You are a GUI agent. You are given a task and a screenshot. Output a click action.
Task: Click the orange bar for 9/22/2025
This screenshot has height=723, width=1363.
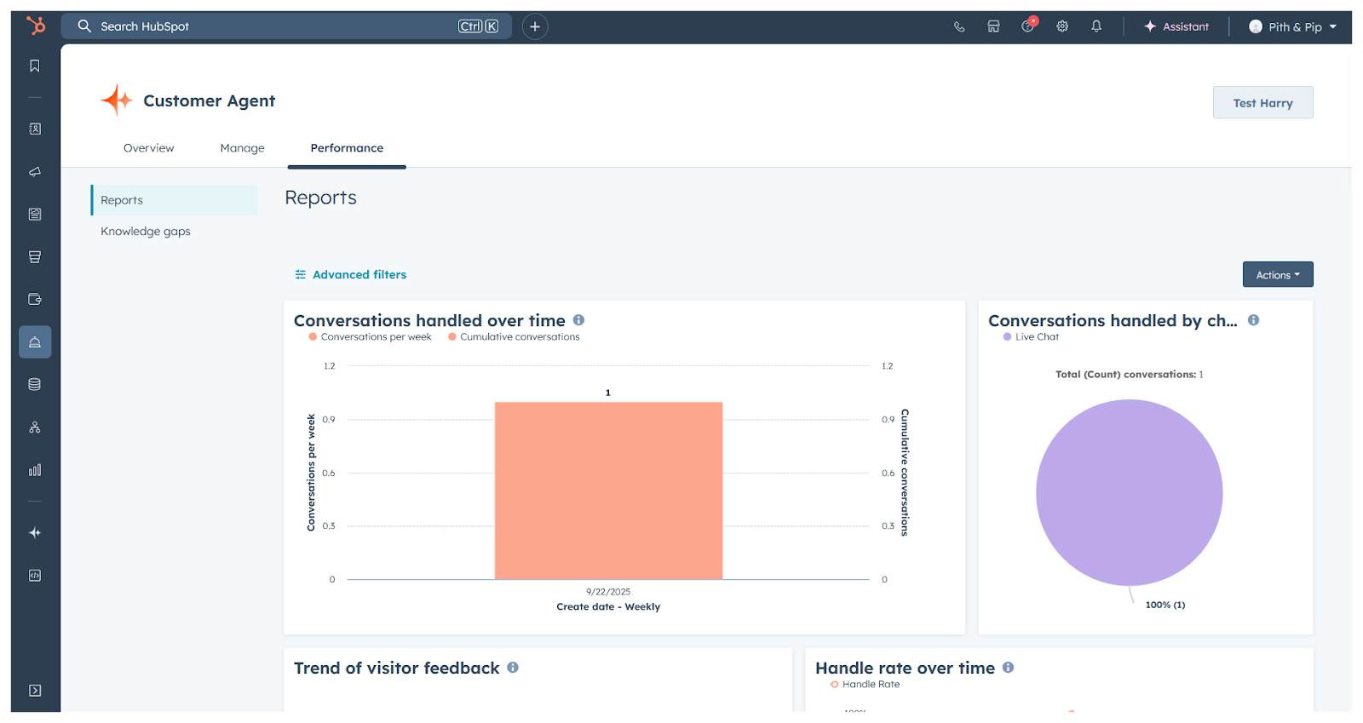tap(608, 491)
